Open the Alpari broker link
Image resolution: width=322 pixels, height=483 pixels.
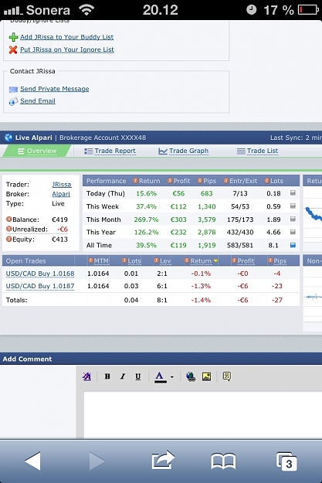(61, 194)
